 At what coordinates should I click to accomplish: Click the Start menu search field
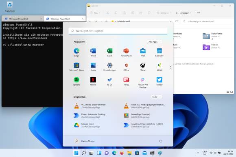pos(118,31)
